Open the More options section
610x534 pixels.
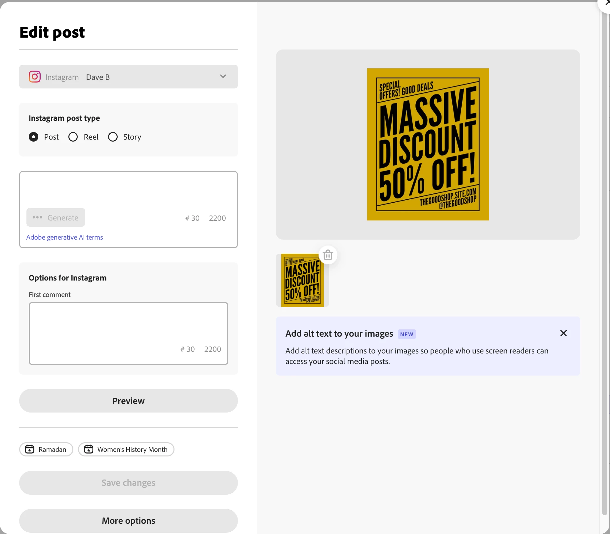129,520
